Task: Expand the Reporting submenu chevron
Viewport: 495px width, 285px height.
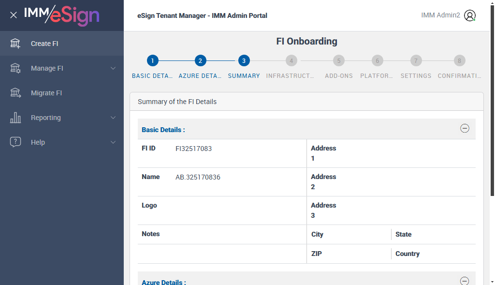Action: (x=113, y=118)
